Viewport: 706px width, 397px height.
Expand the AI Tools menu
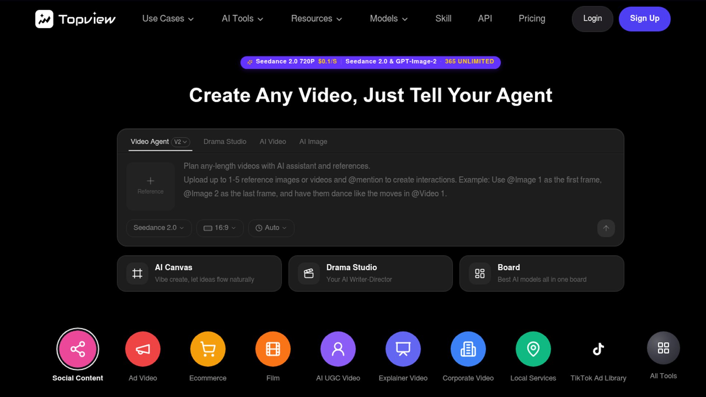[242, 19]
